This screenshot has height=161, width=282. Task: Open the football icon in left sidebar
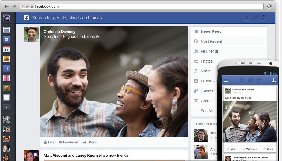(x=6, y=88)
